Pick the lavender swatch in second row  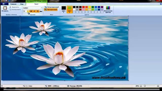coord(102,10)
